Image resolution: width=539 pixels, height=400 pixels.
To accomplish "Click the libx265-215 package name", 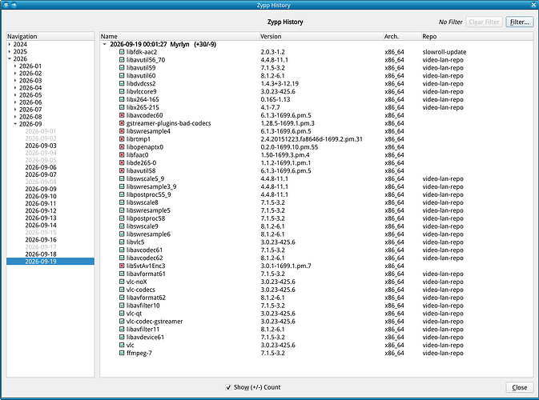I will 143,107.
